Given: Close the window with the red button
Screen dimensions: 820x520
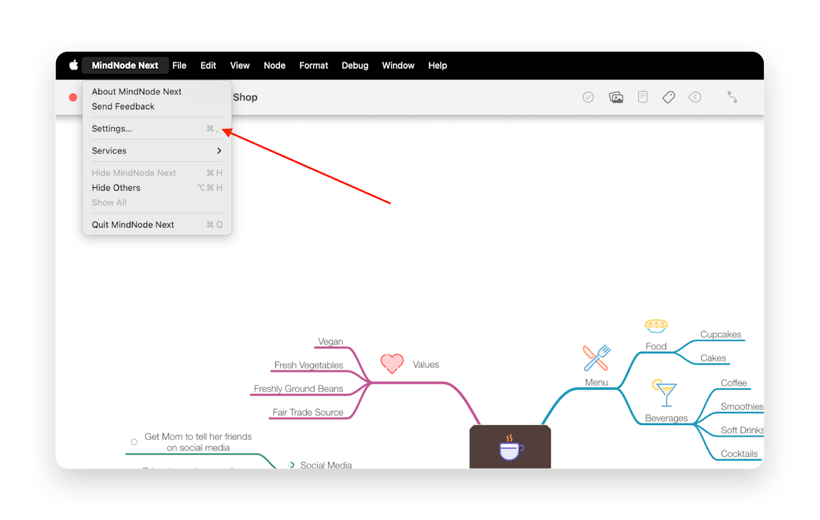Looking at the screenshot, I should tap(73, 97).
